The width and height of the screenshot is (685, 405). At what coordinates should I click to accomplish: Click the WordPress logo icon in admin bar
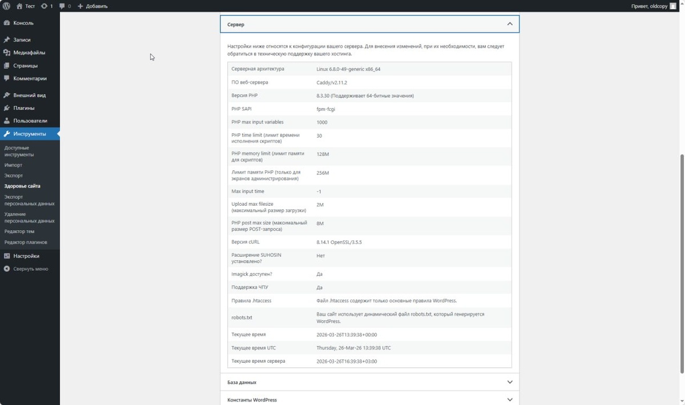coord(6,6)
